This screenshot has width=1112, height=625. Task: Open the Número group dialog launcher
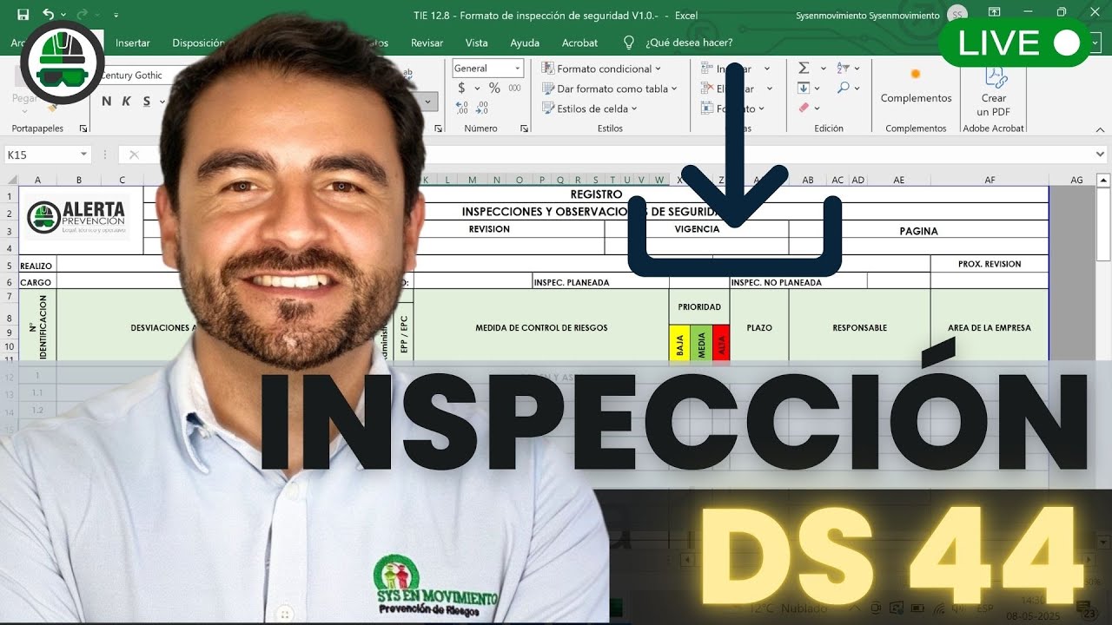click(x=524, y=128)
